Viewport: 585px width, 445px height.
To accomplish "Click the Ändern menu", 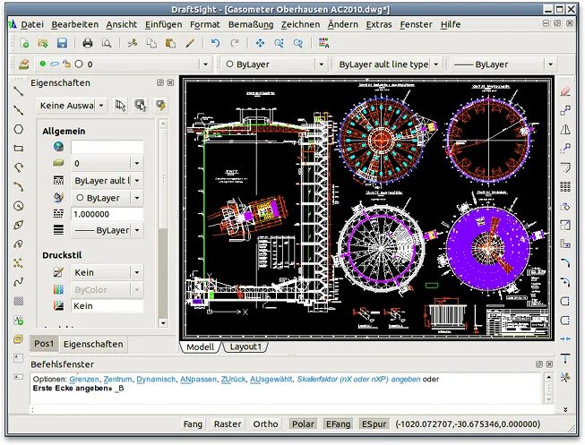I will coord(342,24).
